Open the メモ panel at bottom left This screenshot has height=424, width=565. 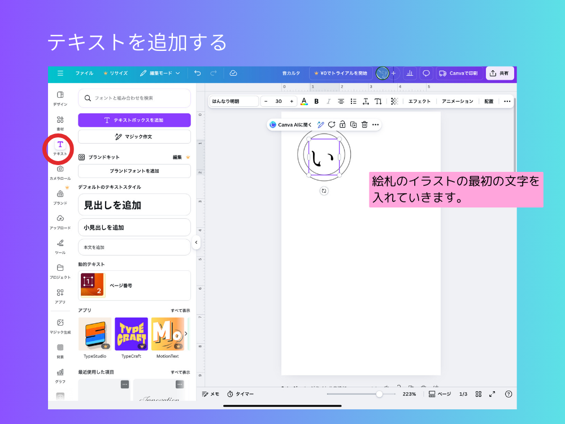(x=210, y=394)
